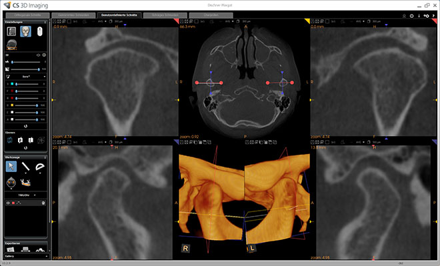Click the reset button under Ebenen planes
Viewport: 440px width, 266px height.
25,148
